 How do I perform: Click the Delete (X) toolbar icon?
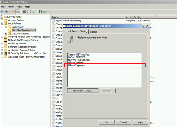point(24,12)
